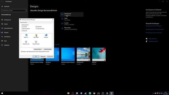Viewport: 169px width, 95px height.
Task: Click the volume icon in system tray
Action: click(x=162, y=93)
